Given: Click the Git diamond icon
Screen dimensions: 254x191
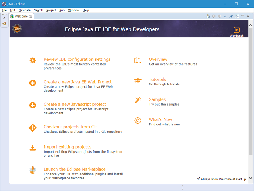Looking at the screenshot, I should coord(33,128).
